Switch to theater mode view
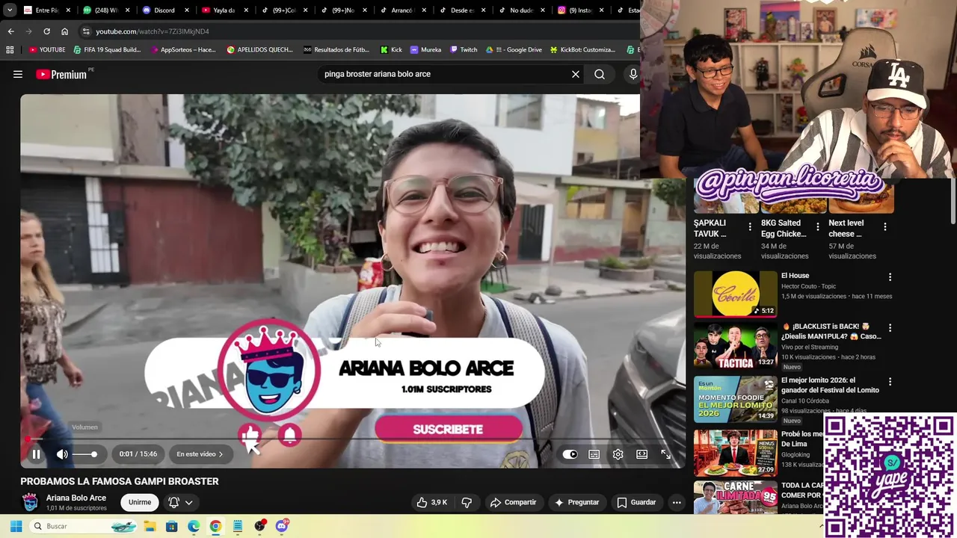The height and width of the screenshot is (538, 957). coord(641,454)
